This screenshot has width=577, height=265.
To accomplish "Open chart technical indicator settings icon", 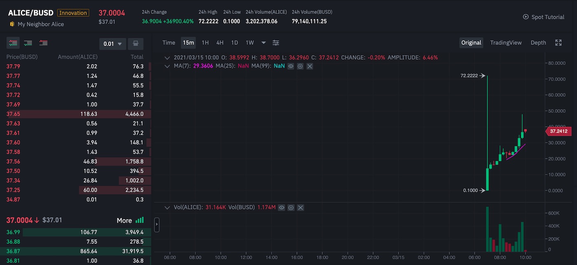I will click(276, 43).
